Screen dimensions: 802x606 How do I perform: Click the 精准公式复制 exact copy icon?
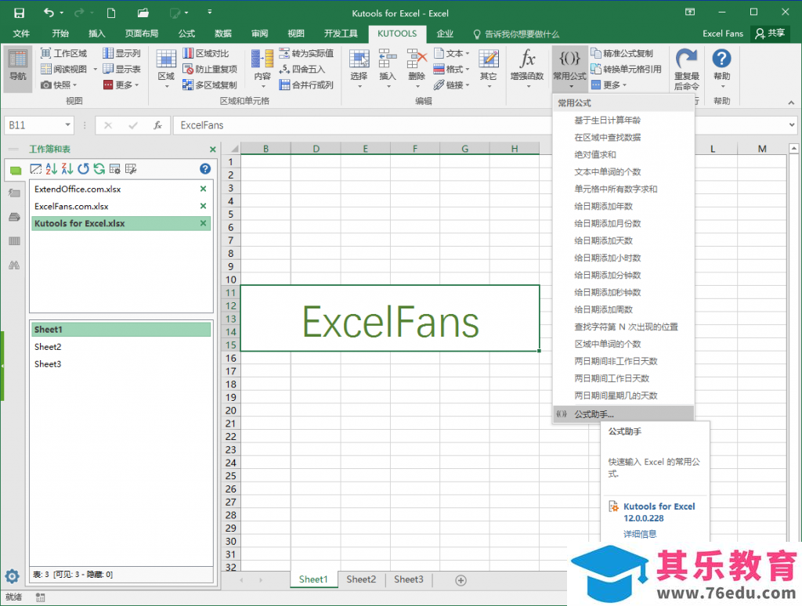pos(596,53)
